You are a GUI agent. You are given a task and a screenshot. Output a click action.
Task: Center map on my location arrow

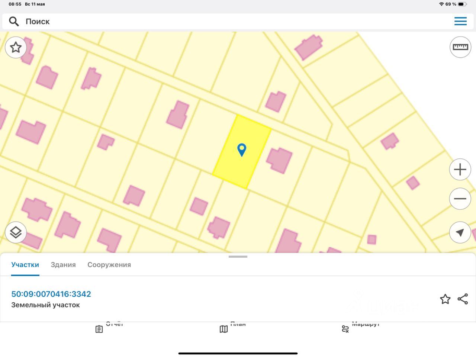460,232
